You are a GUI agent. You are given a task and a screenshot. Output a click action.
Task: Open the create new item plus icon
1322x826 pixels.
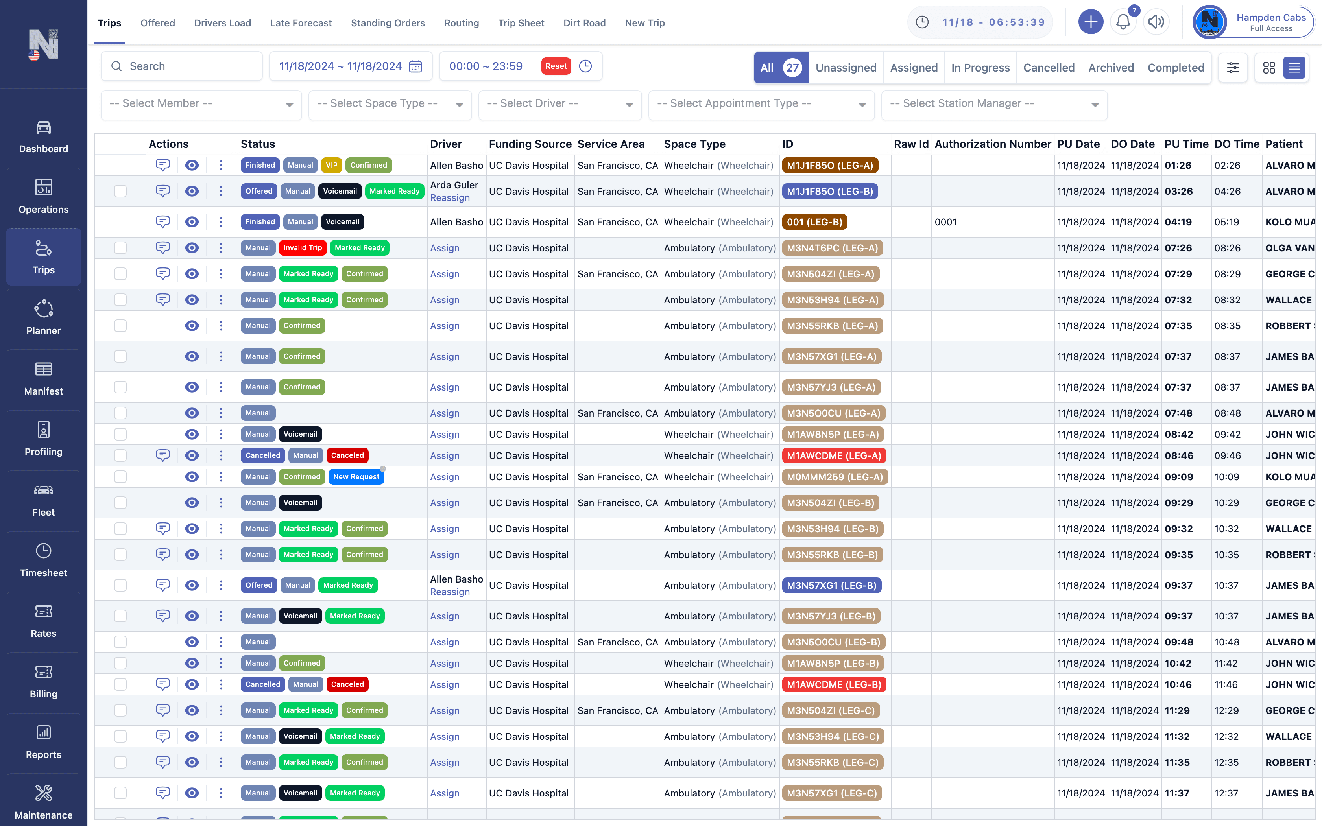[1090, 22]
